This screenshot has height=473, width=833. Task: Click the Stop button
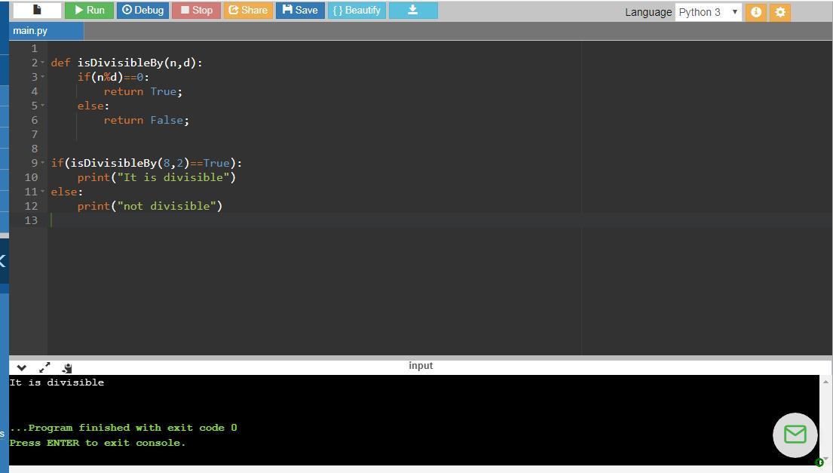[196, 11]
